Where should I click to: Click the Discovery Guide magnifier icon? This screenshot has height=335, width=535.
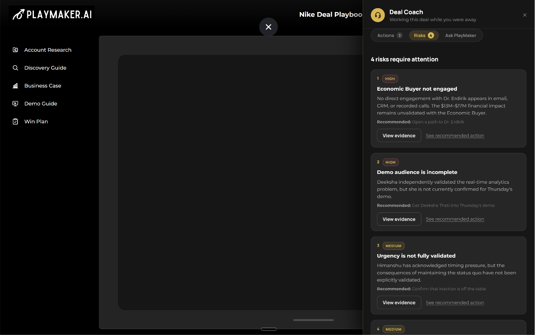point(15,68)
